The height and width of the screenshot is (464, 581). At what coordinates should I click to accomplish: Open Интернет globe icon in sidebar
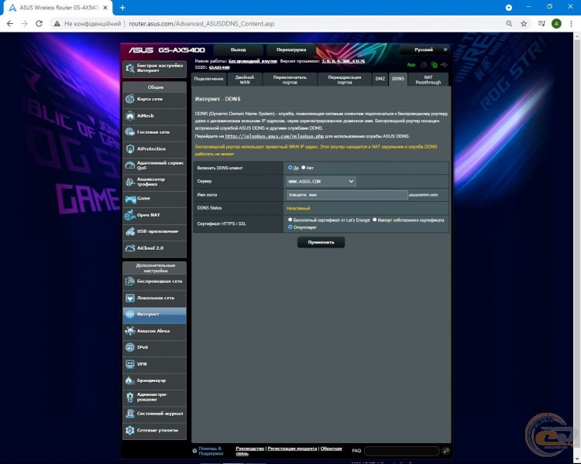click(x=129, y=314)
